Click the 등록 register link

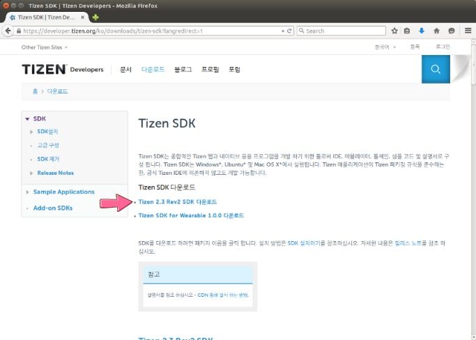click(415, 47)
